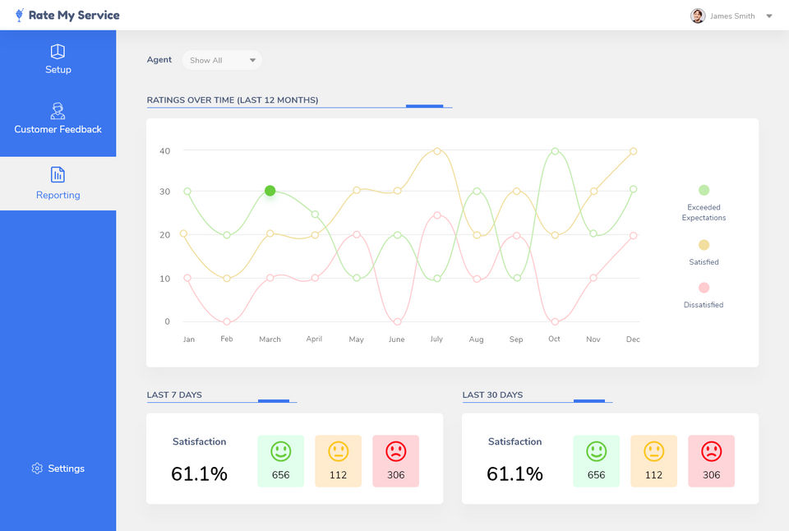The width and height of the screenshot is (789, 531).
Task: Click the July yellow peak data point
Action: [436, 151]
